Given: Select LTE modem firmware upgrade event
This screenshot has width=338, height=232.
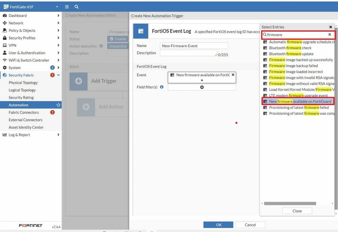Looking at the screenshot, I should coord(299,95).
